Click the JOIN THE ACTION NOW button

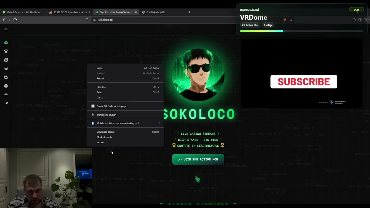(198, 159)
